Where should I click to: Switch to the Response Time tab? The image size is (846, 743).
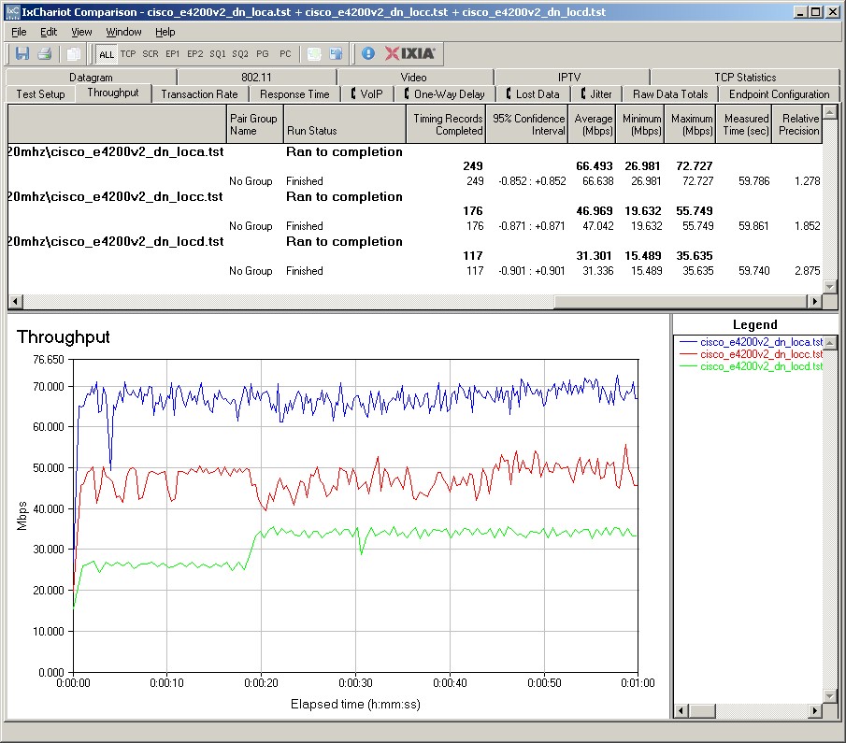click(x=294, y=93)
